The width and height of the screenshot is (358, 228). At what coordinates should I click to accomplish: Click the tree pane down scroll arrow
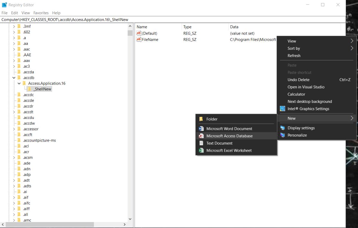coord(130,219)
